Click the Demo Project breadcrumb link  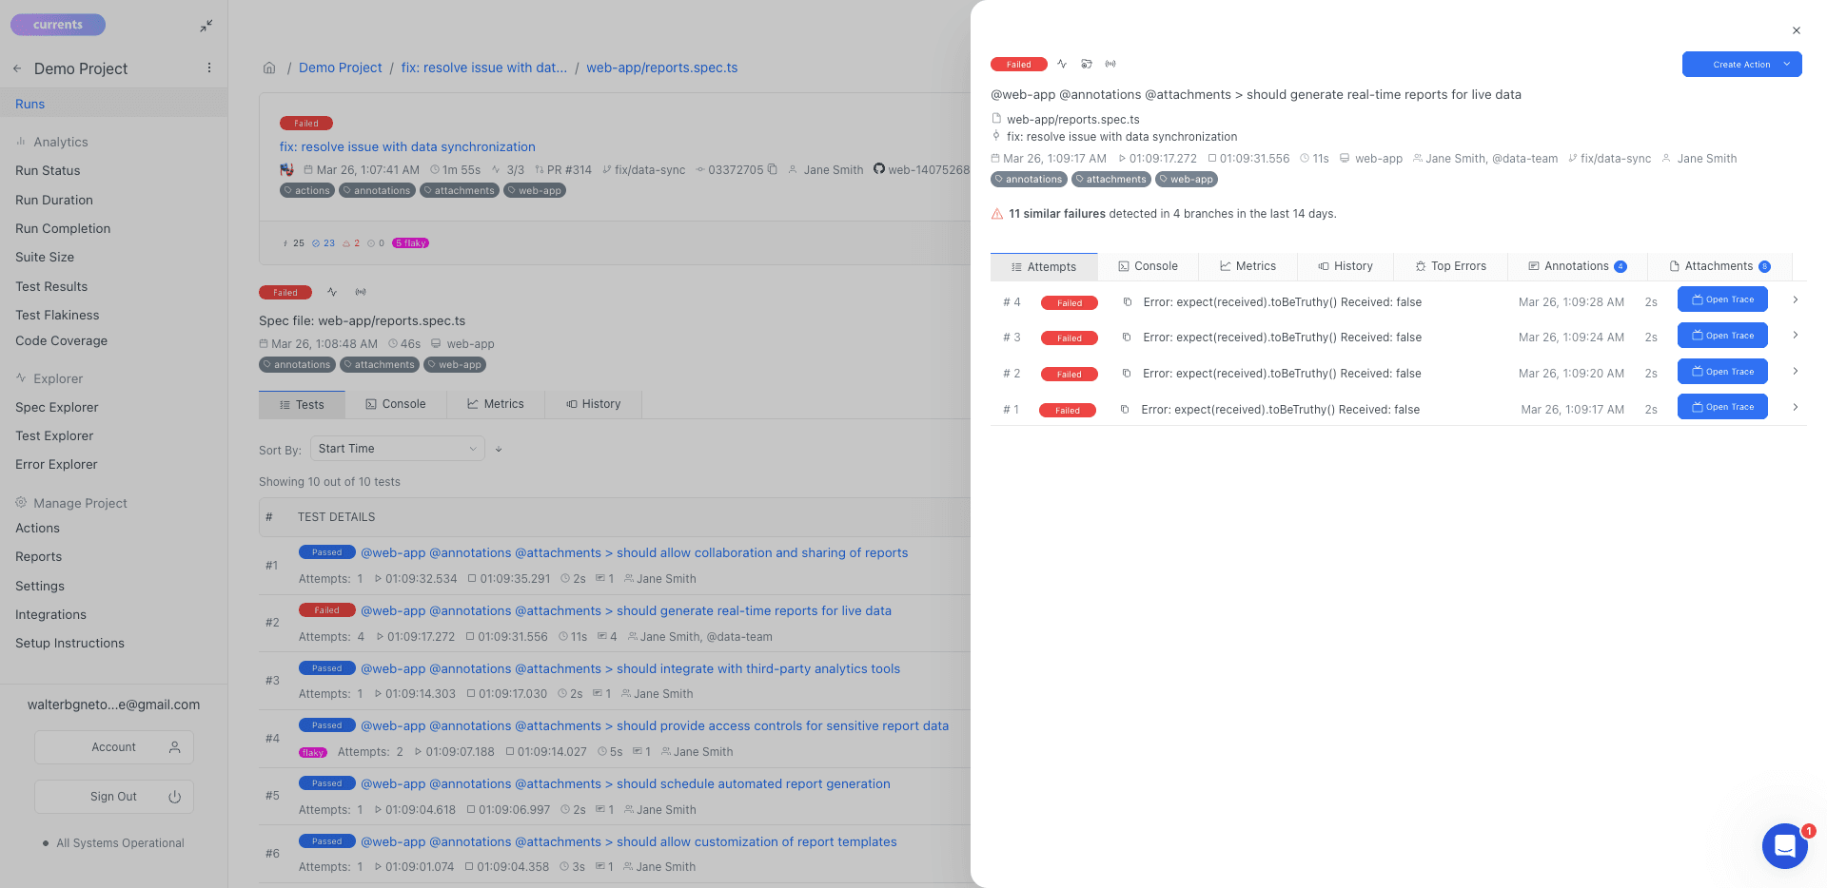tap(340, 68)
